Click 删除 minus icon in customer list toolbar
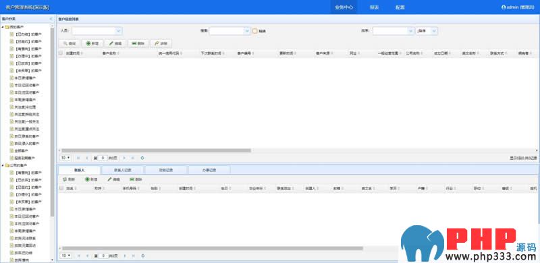Screen dimensions: 540x263 tap(134, 44)
